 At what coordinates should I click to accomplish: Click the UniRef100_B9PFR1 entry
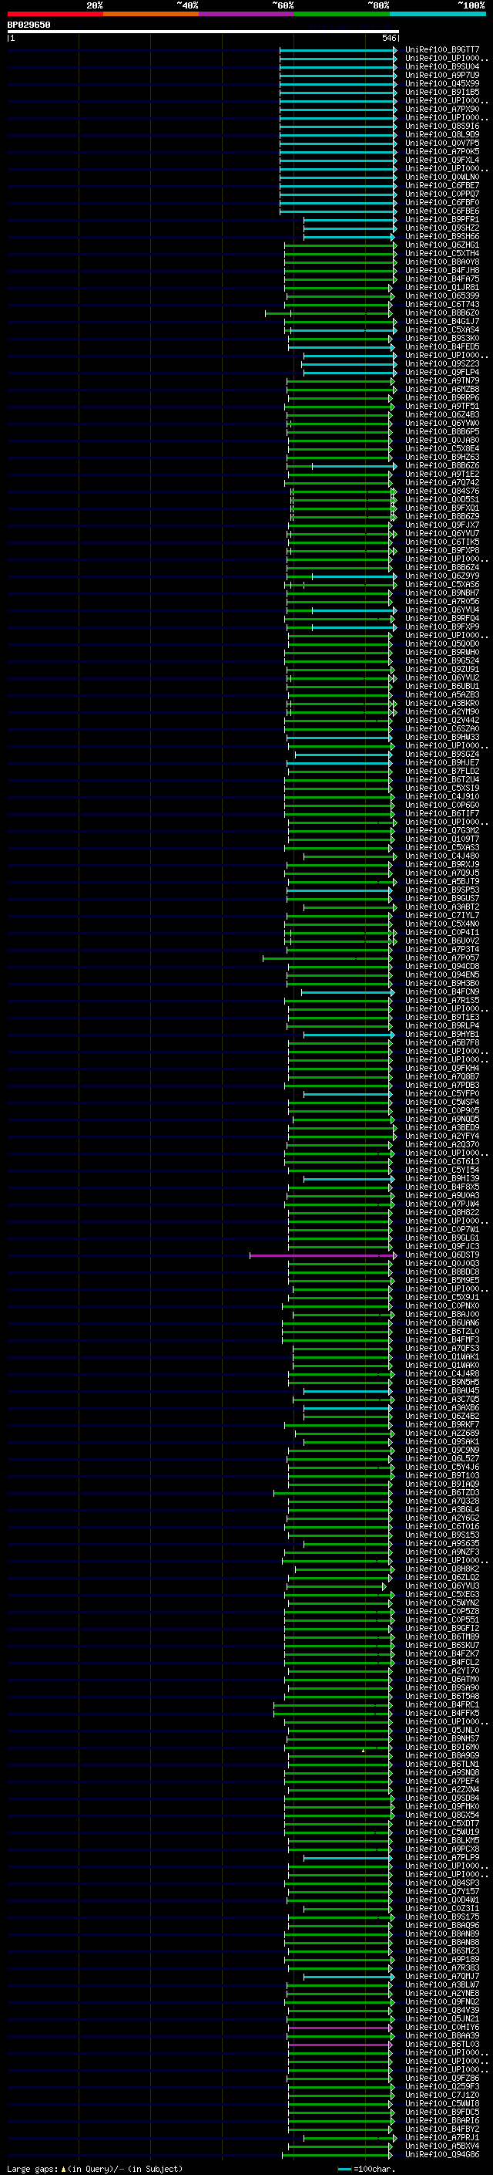tap(442, 220)
